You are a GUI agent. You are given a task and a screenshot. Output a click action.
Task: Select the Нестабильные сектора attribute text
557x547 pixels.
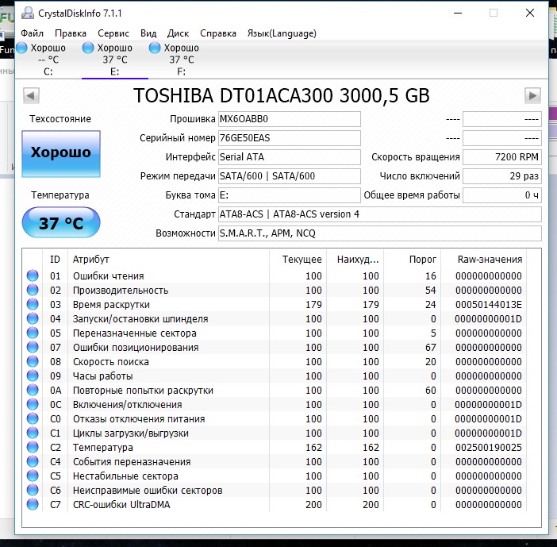[125, 476]
